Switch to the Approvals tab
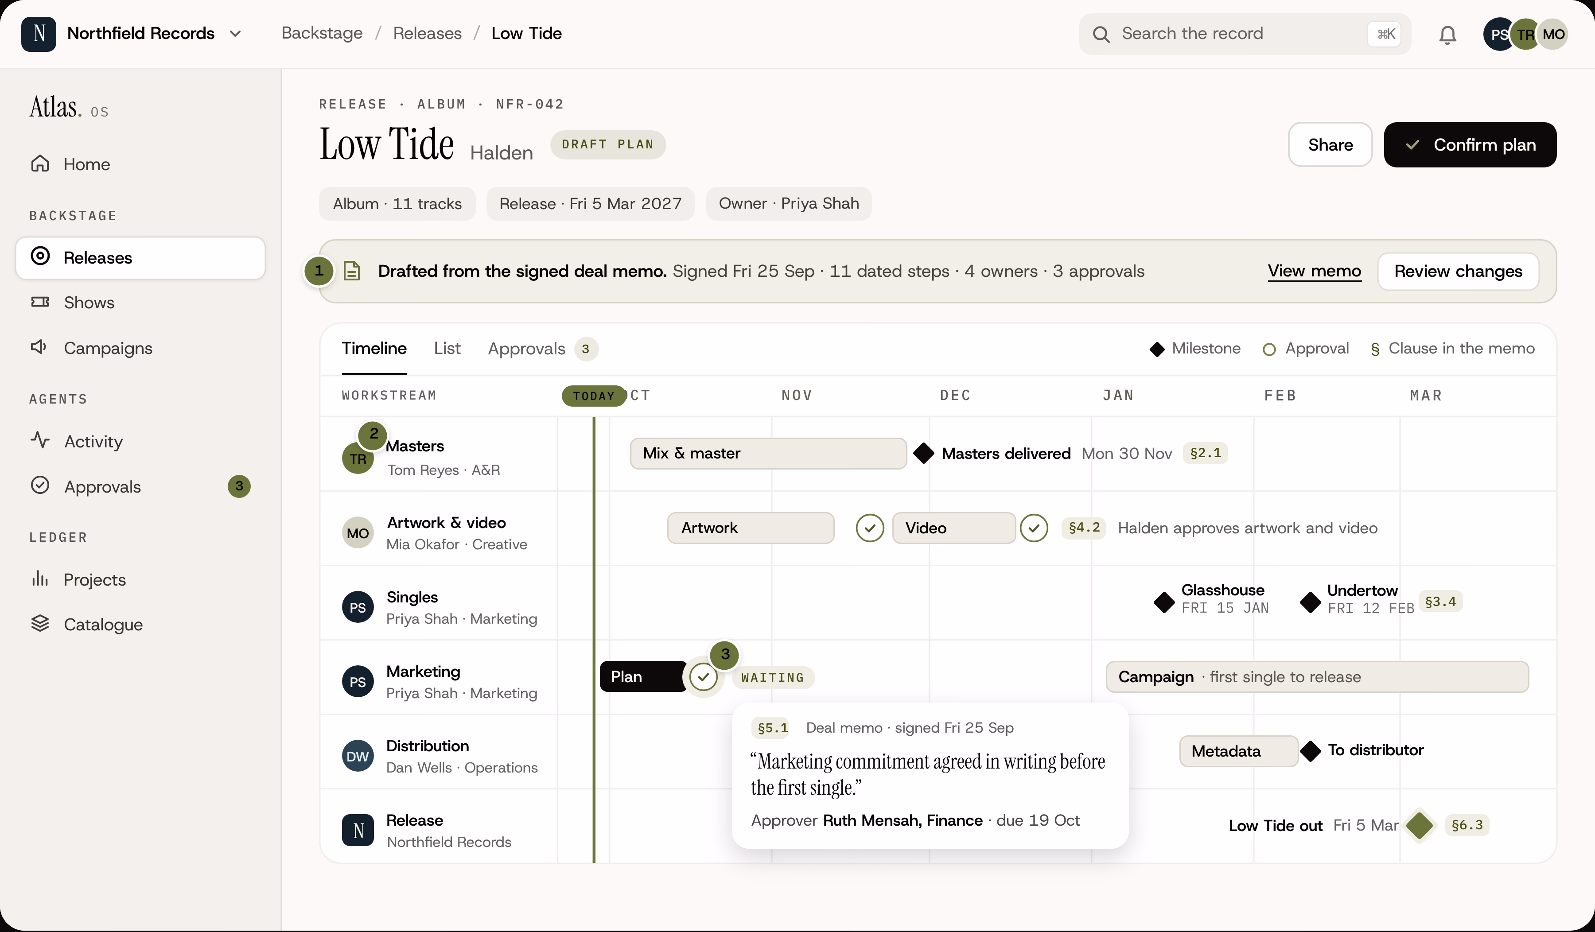 pos(542,349)
